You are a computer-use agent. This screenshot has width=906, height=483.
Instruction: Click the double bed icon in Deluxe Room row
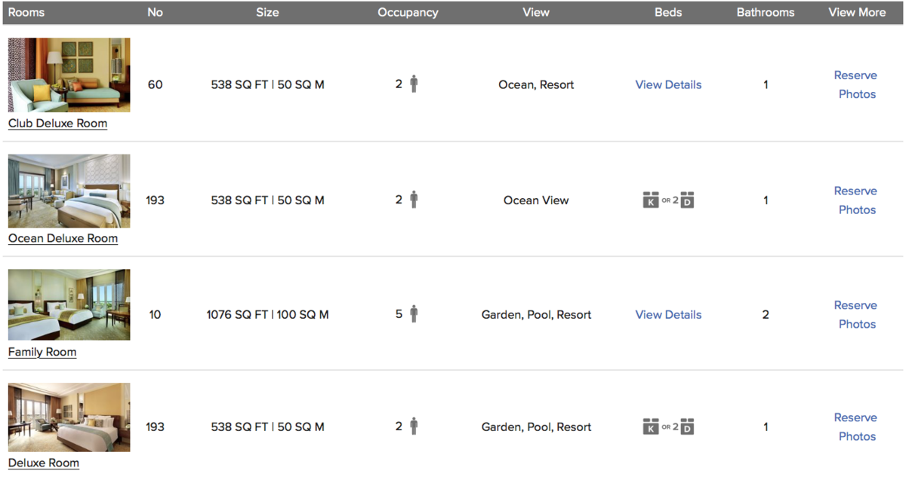click(x=686, y=427)
